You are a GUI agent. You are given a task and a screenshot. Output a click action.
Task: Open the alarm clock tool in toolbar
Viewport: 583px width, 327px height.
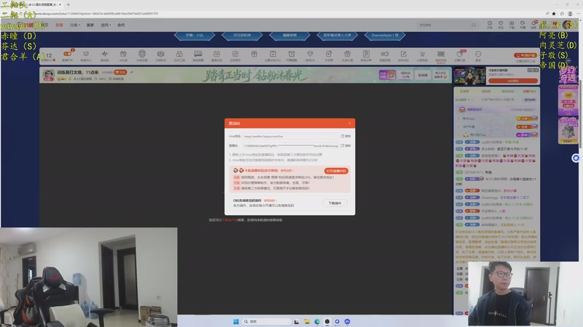click(x=291, y=54)
